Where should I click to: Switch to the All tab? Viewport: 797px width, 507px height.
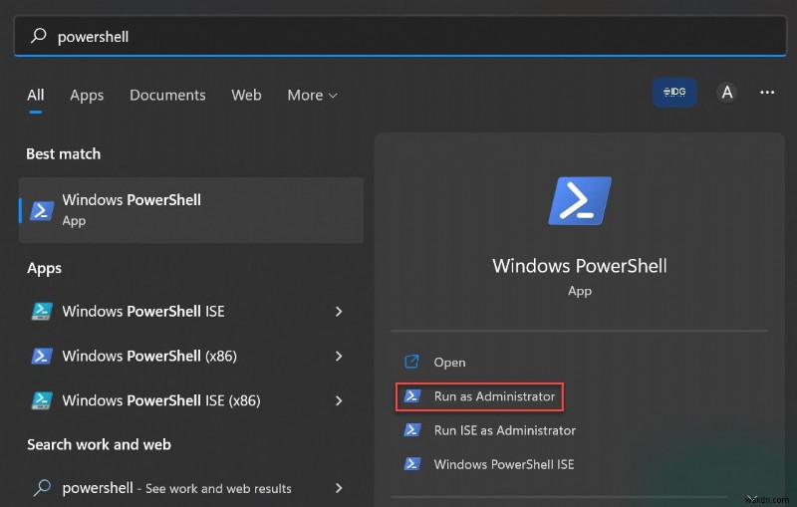click(x=36, y=95)
